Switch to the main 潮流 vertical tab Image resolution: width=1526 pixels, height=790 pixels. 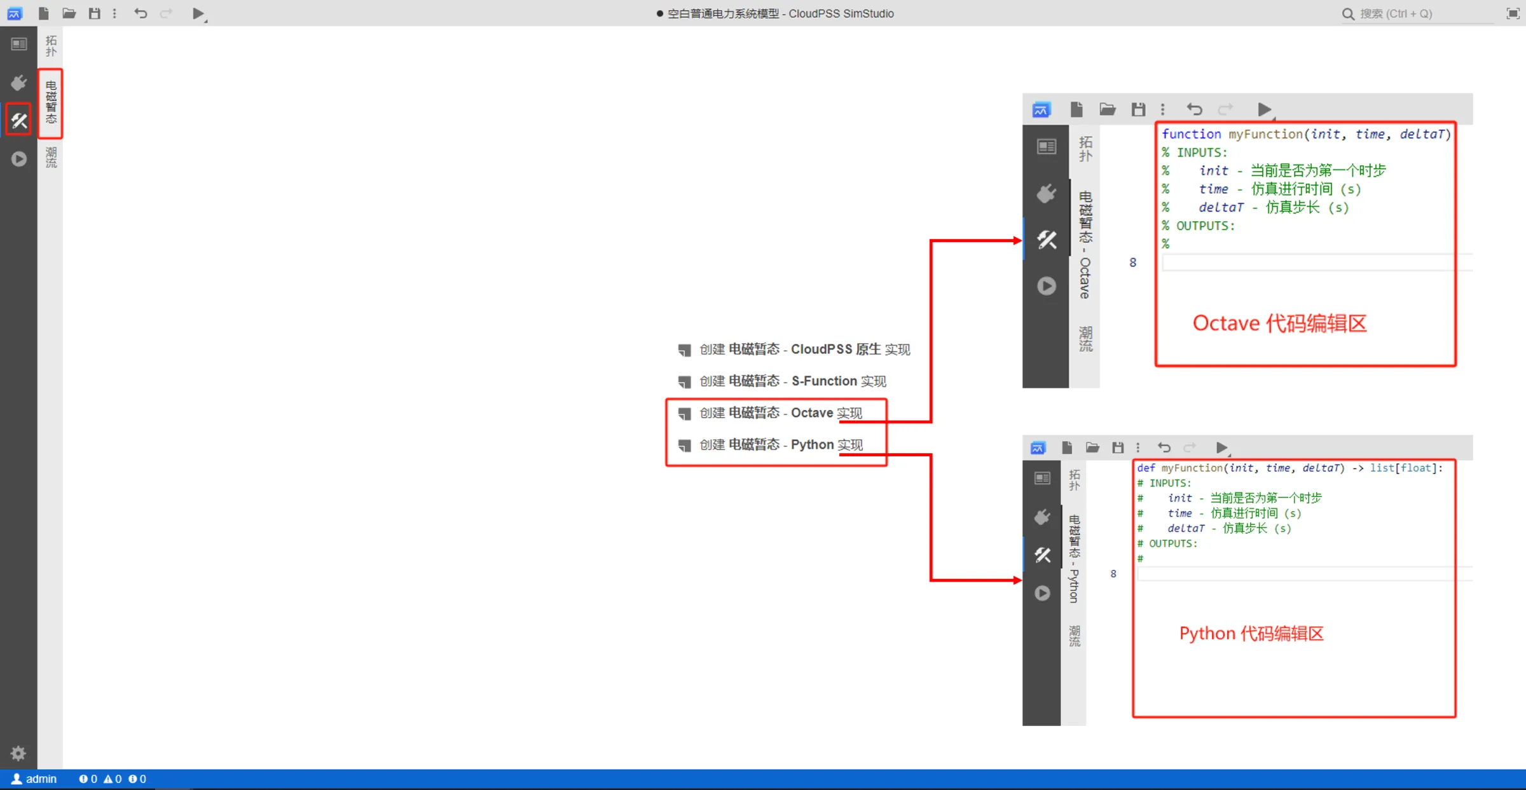[51, 158]
